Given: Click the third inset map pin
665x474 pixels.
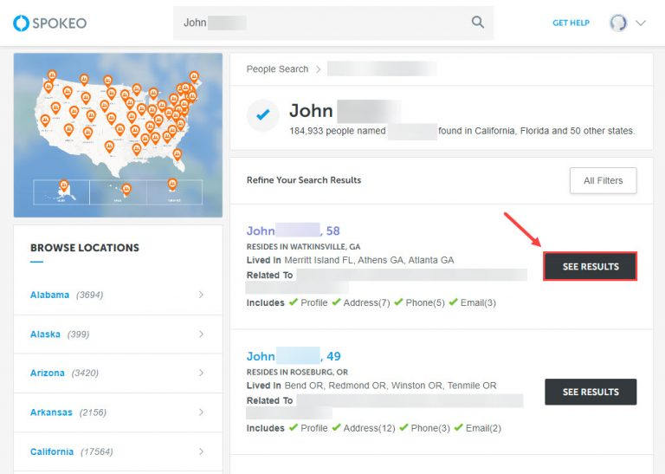Looking at the screenshot, I should coord(172,185).
